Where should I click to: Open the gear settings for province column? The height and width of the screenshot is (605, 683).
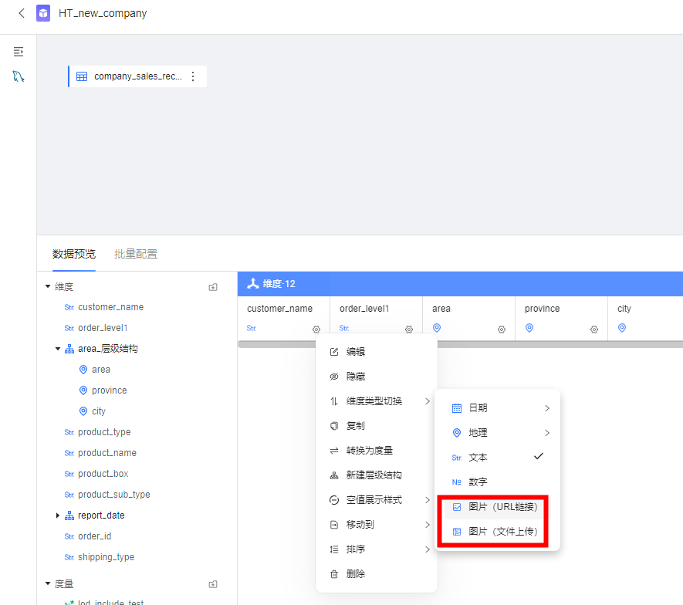click(x=594, y=329)
